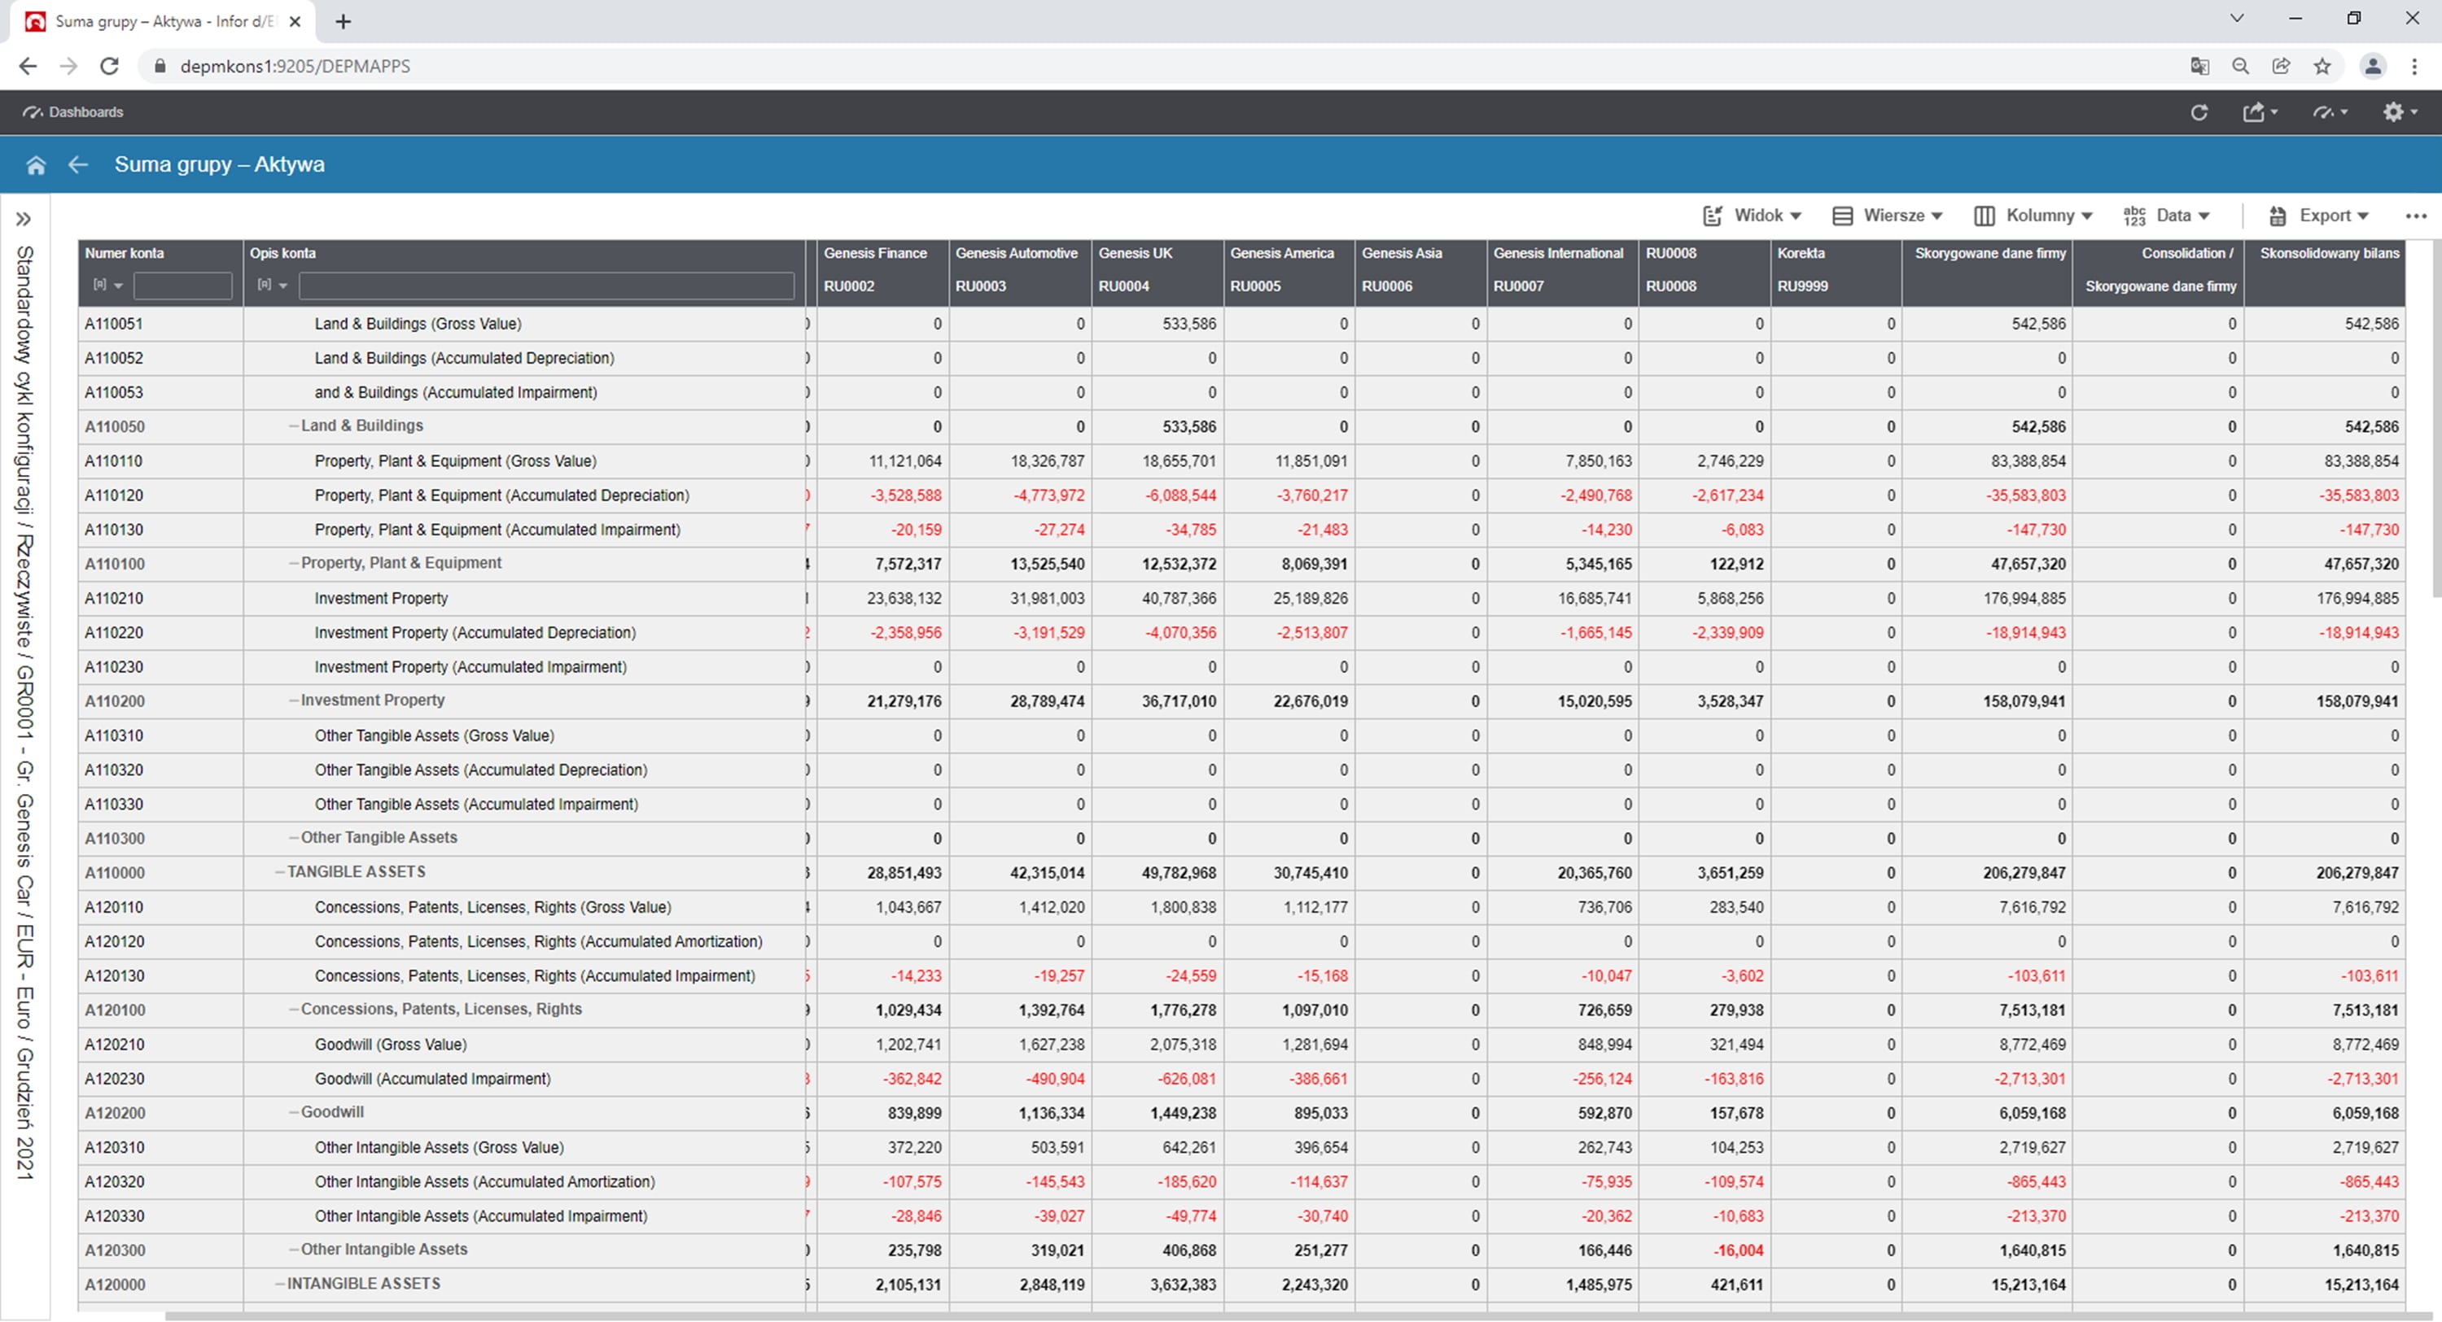Click the Dashboards gauge icon
This screenshot has width=2442, height=1322.
tap(33, 111)
